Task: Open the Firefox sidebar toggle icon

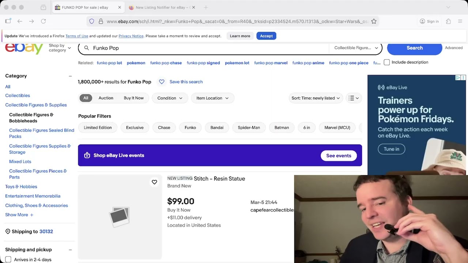Action: tap(8, 21)
